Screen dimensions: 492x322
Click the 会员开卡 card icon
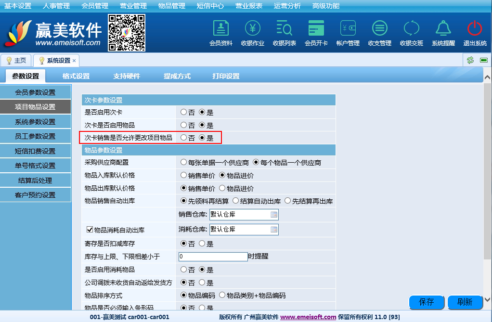[316, 29]
